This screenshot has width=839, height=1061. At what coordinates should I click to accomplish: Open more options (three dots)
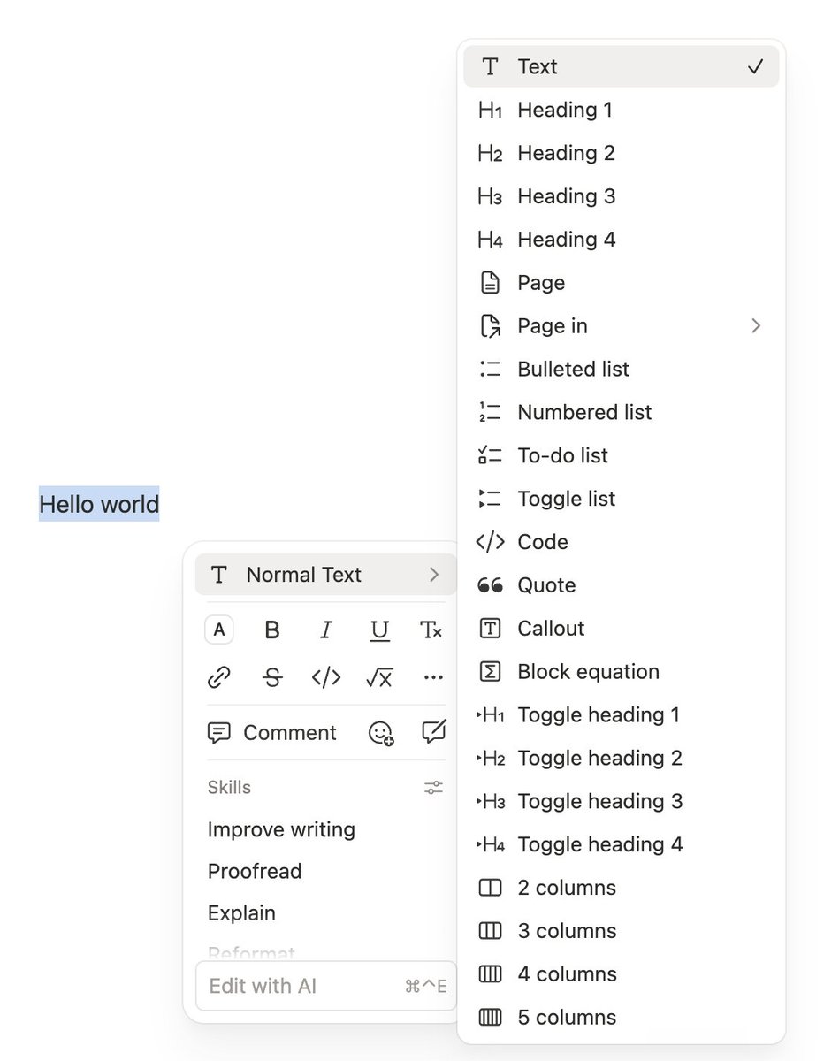click(433, 678)
